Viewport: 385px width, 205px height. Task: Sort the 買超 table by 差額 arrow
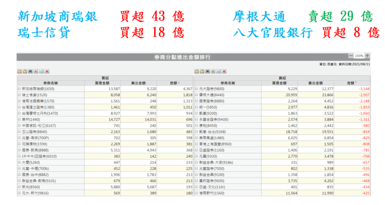(179, 83)
